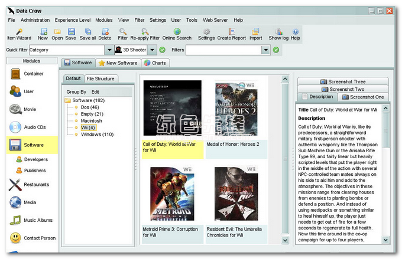Screen dimensions: 402x259
Task: Open Experience Level menu
Action: point(73,20)
